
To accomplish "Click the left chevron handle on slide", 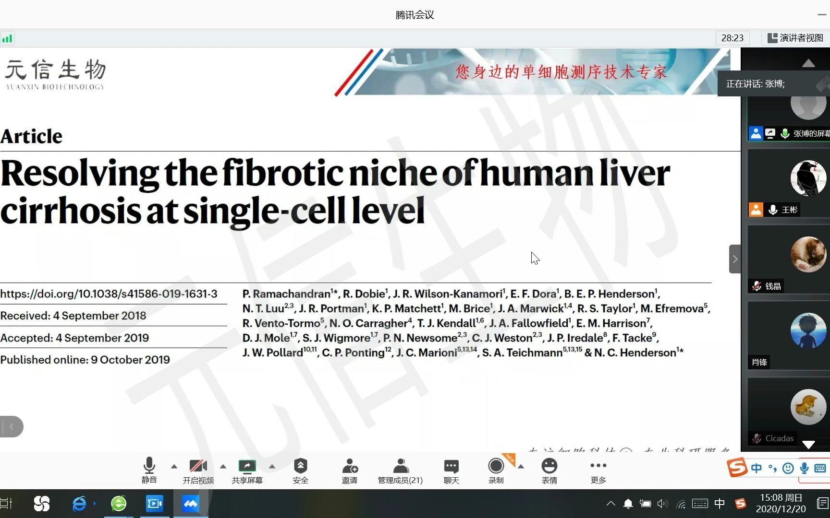I will click(12, 426).
